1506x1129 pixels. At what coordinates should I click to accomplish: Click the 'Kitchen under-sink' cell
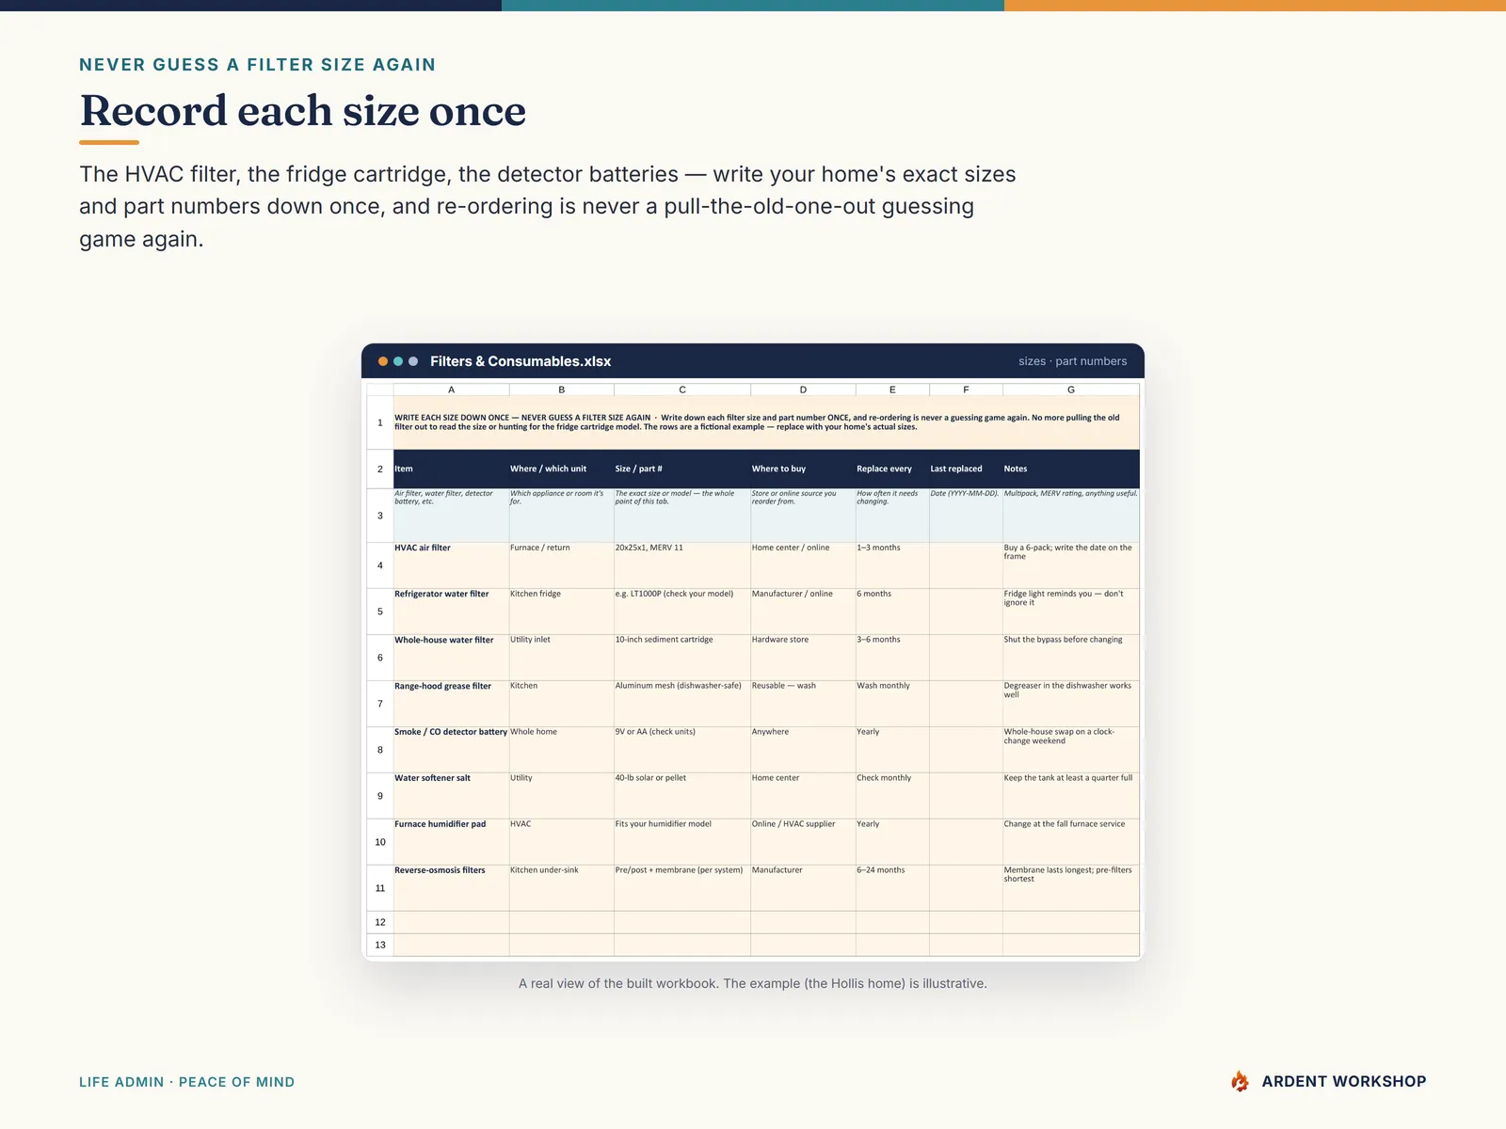point(562,888)
